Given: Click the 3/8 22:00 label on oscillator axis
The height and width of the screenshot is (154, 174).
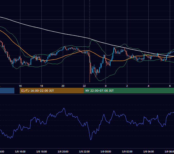Looking at the screenshot, I should (84, 151).
